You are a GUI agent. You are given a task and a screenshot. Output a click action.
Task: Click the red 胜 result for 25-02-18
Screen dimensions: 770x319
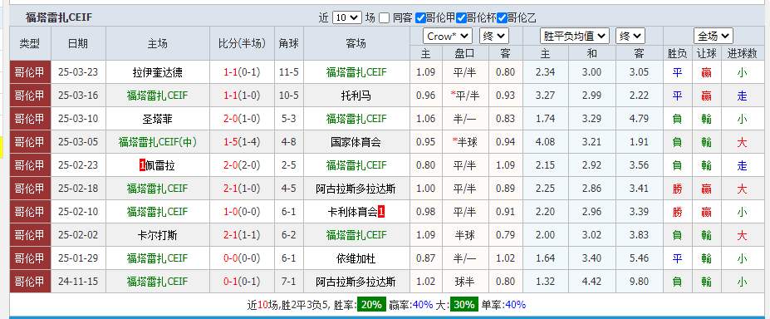click(677, 189)
